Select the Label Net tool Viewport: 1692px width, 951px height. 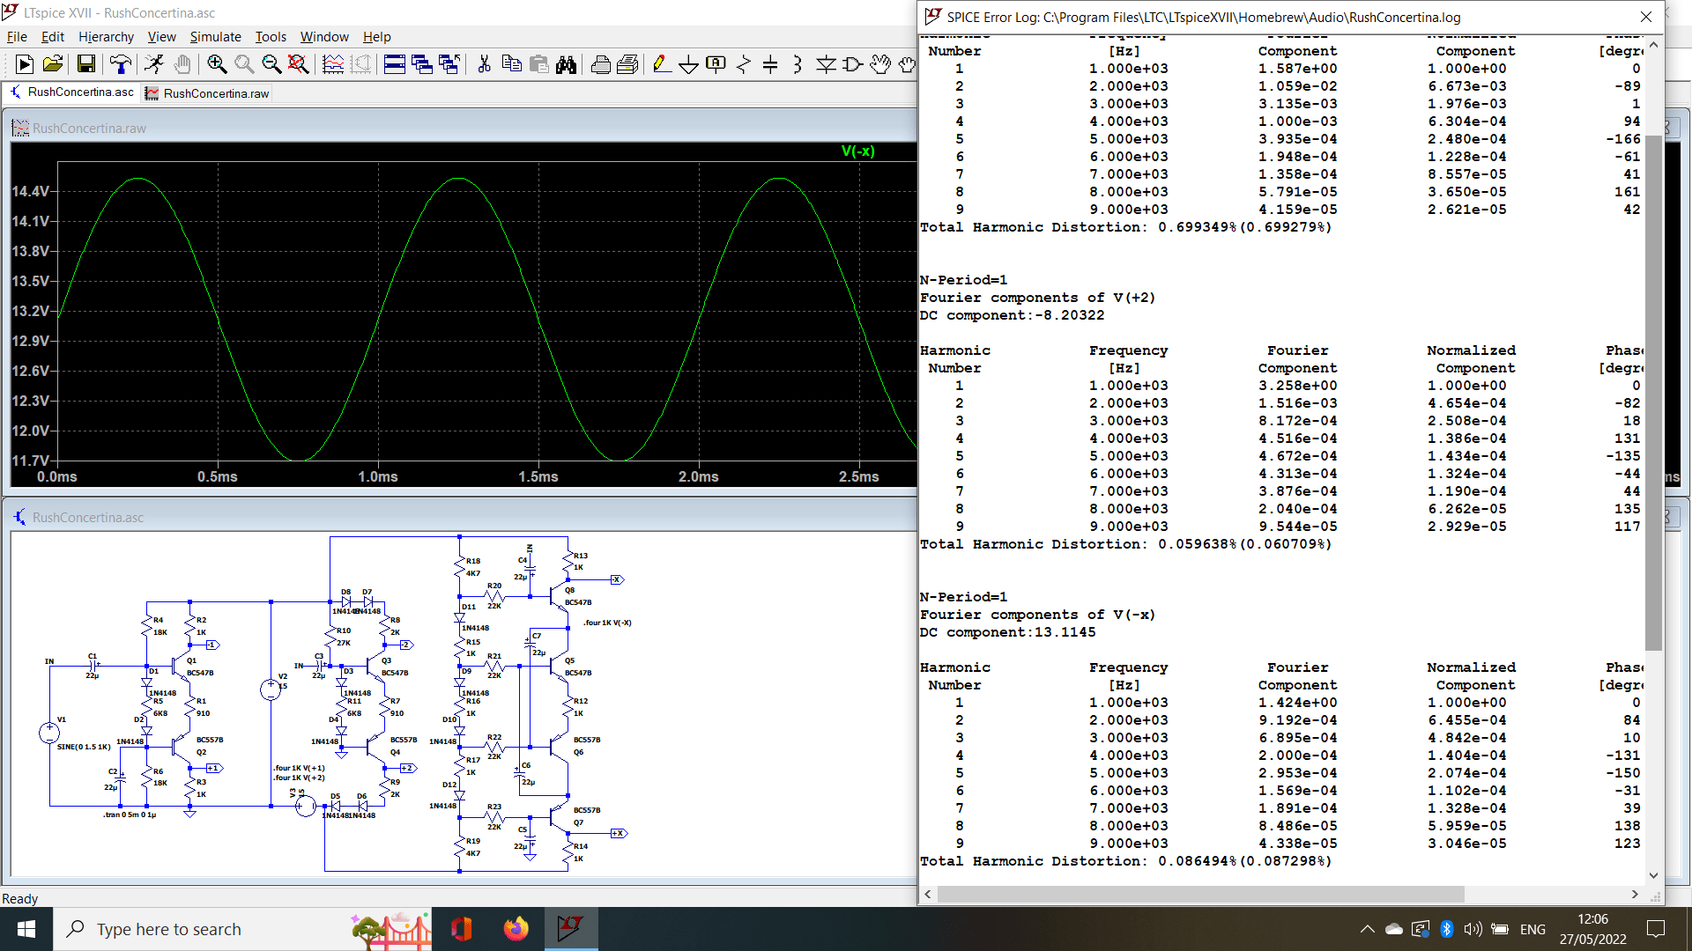tap(716, 64)
